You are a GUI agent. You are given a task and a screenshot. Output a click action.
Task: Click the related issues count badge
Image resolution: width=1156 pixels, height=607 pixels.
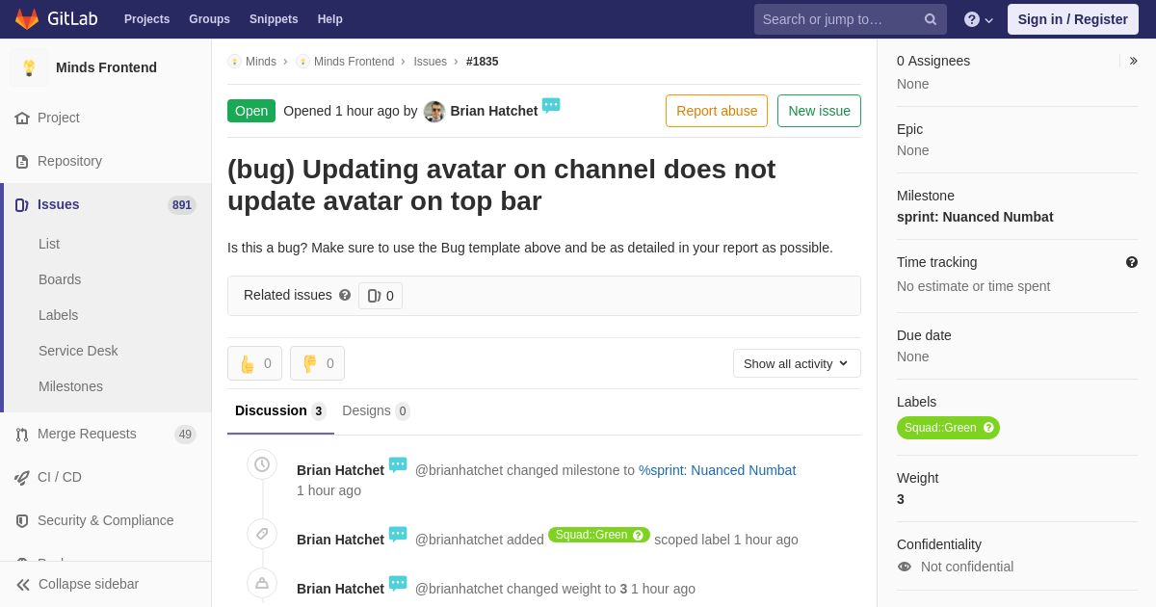tap(381, 296)
